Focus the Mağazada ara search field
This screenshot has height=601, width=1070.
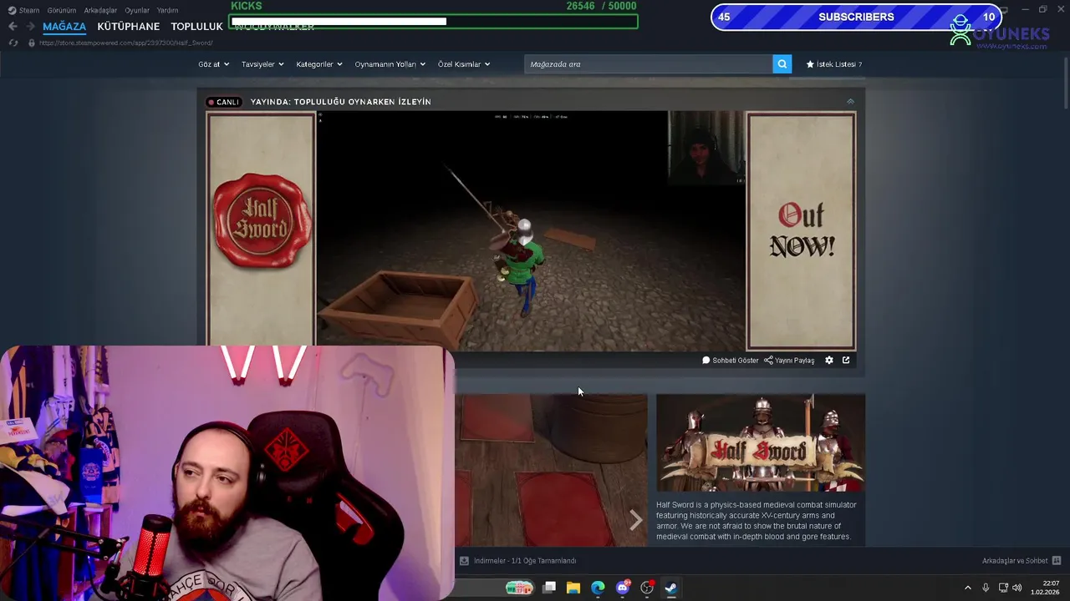[649, 64]
